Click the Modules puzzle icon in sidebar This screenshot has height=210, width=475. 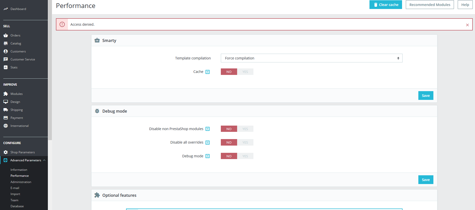tap(6, 94)
